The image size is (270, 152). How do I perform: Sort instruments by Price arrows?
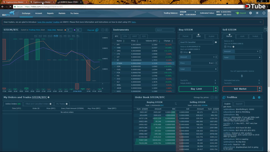click(137, 41)
